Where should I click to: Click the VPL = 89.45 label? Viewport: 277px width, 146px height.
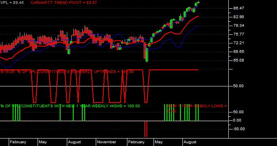(x=12, y=3)
